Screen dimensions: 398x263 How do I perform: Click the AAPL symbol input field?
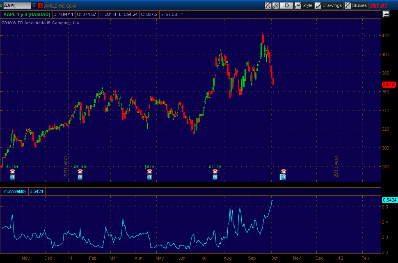tap(16, 6)
